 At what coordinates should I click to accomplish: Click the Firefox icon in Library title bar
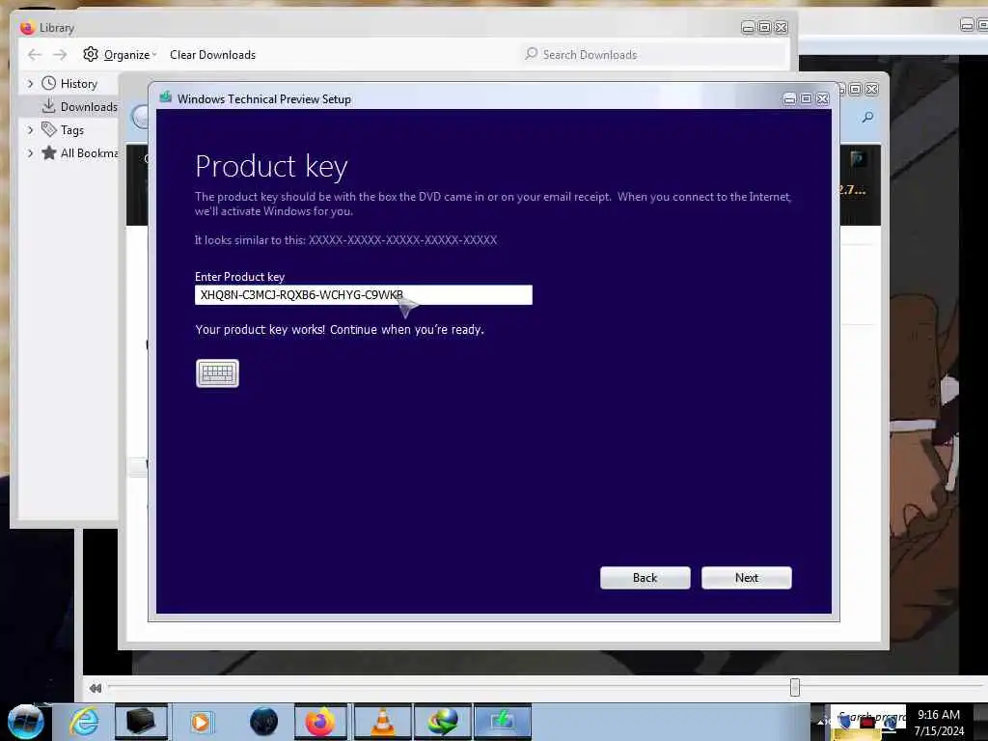point(27,27)
